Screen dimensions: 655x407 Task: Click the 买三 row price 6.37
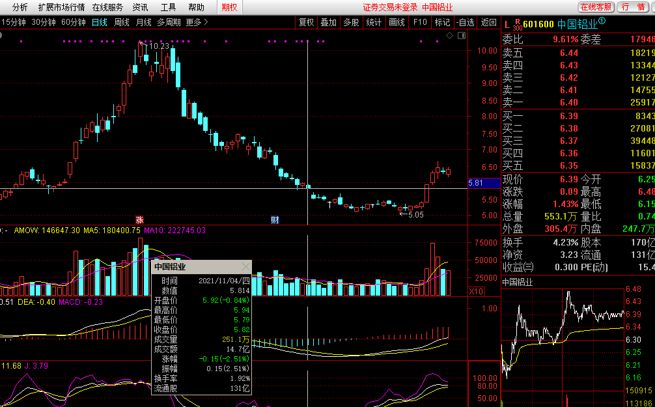pos(569,141)
